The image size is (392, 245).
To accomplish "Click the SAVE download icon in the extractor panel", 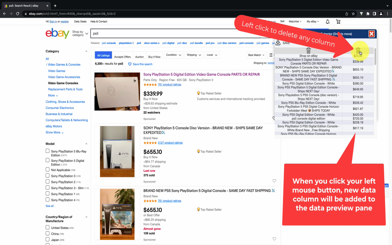I will click(278, 43).
